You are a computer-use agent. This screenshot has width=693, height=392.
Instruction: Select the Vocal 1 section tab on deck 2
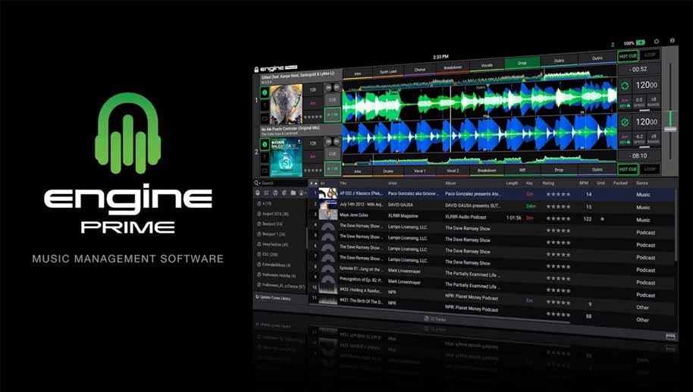pyautogui.click(x=420, y=171)
